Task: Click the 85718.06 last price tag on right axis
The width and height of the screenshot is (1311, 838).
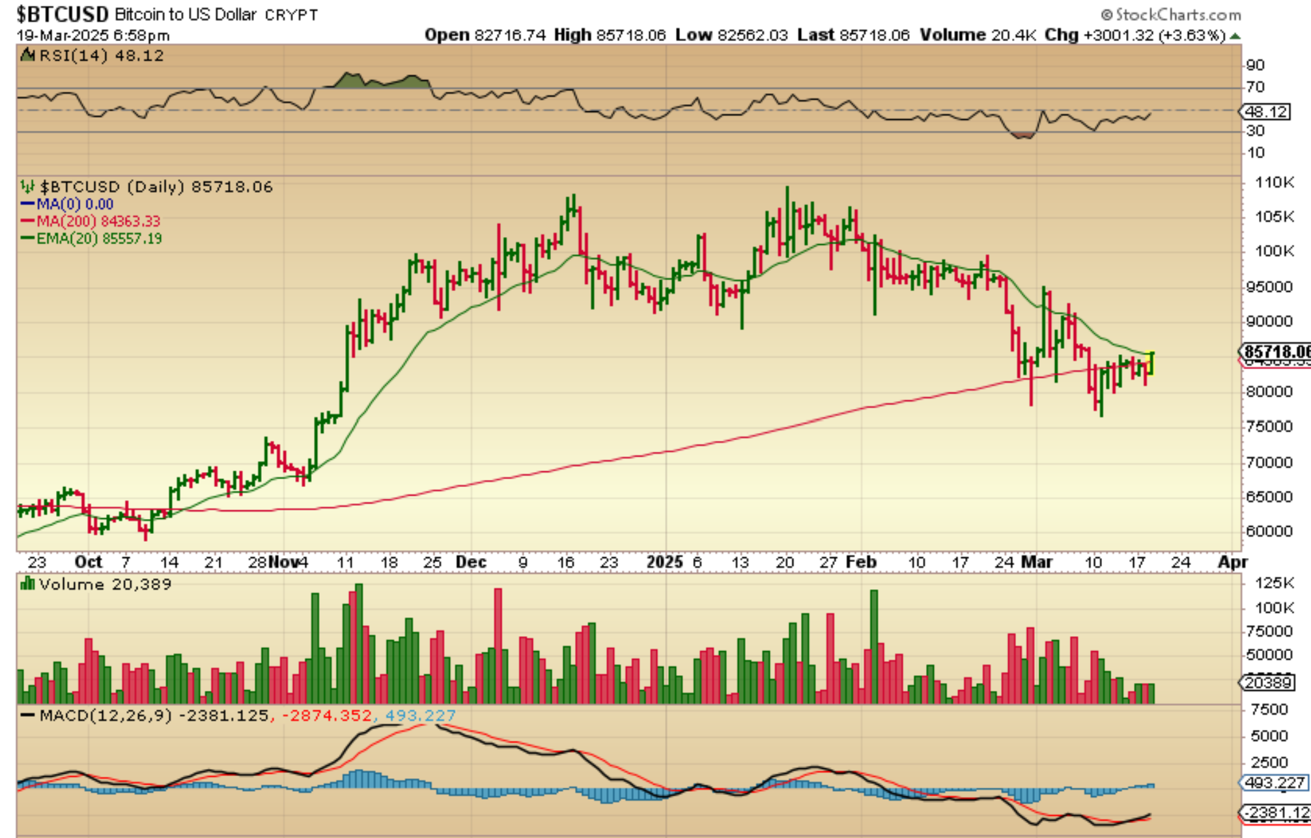Action: point(1275,352)
